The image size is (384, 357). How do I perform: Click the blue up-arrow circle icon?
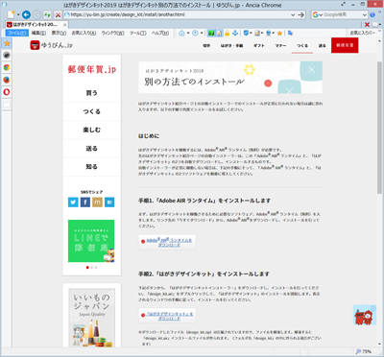click(195, 33)
